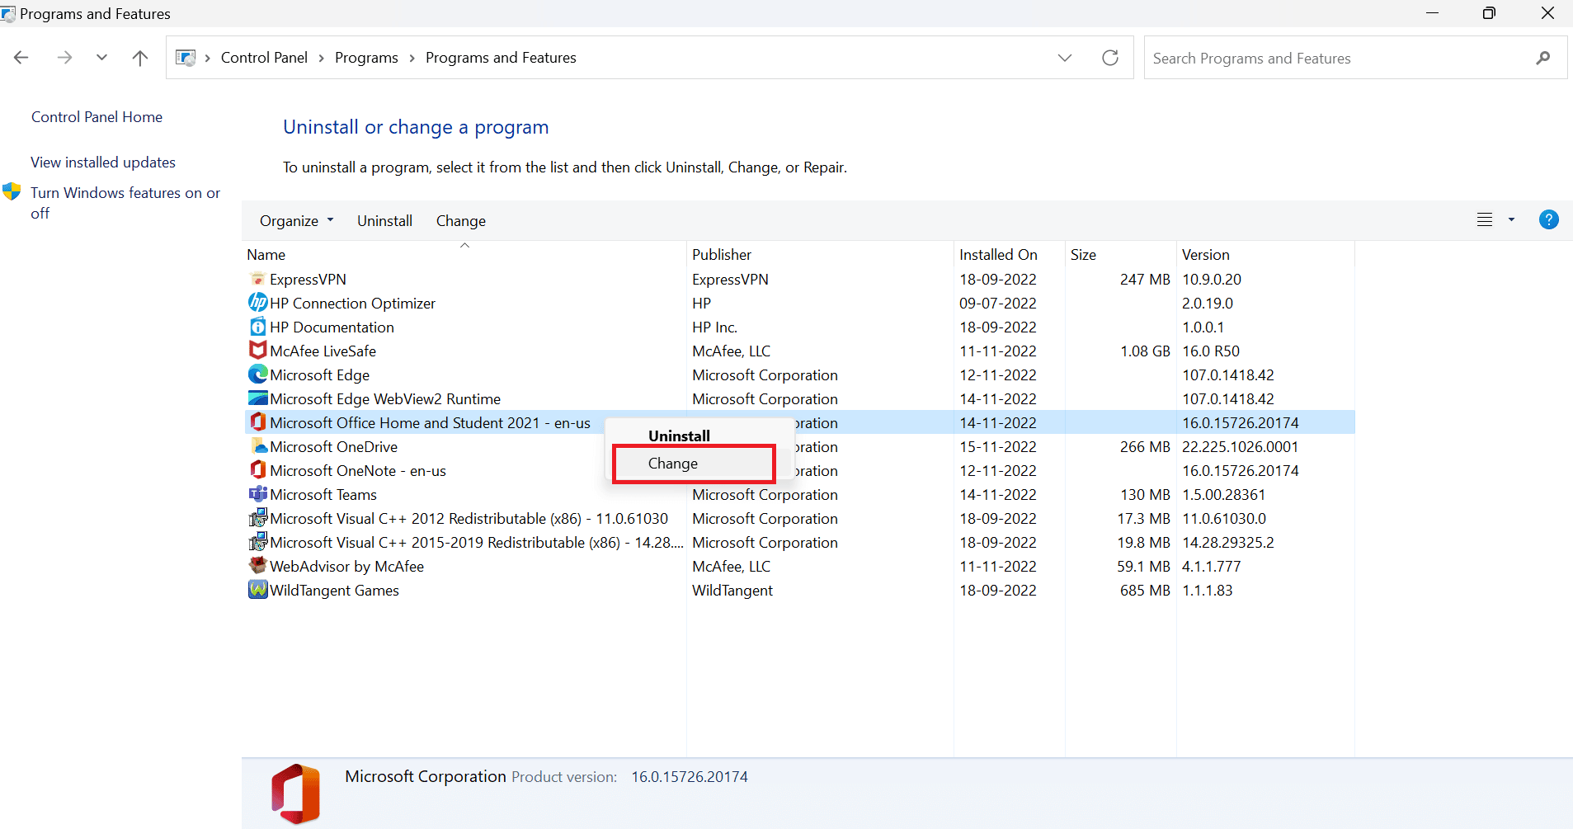This screenshot has width=1573, height=829.
Task: Click the 247 MB size cell
Action: (x=1145, y=280)
